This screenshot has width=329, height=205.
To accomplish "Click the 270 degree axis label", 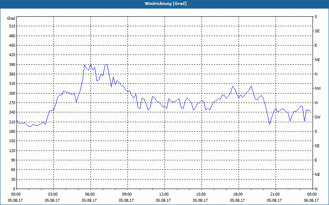I will [x=12, y=103].
